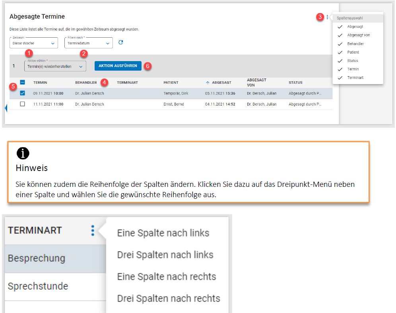Screen dimensions: 396x313
Task: Check the 11.11.2021 appointment row checkbox
Action: (x=23, y=104)
